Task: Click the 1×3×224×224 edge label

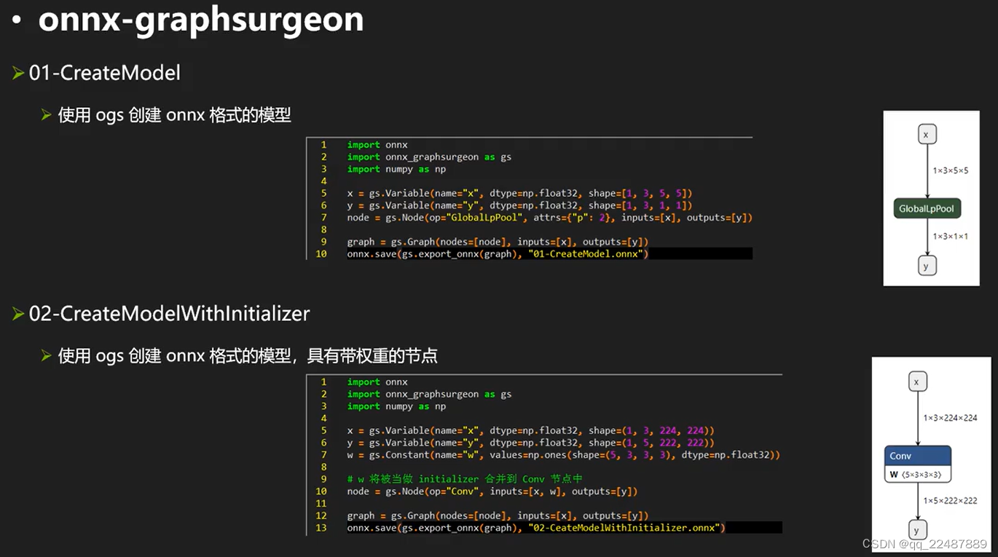Action: tap(950, 418)
